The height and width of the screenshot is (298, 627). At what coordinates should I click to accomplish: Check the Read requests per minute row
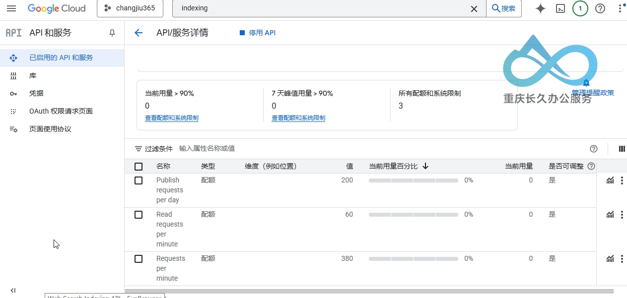point(139,215)
